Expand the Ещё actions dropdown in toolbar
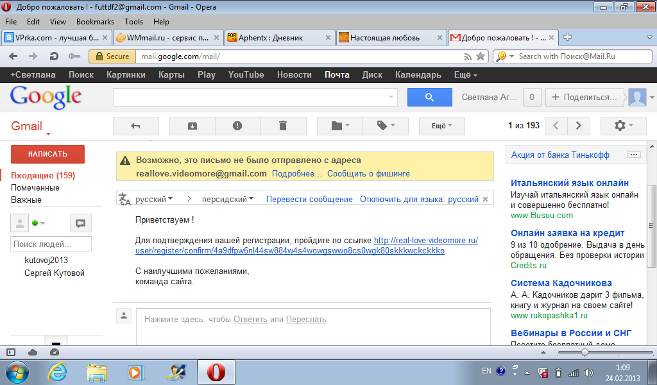 (x=442, y=126)
